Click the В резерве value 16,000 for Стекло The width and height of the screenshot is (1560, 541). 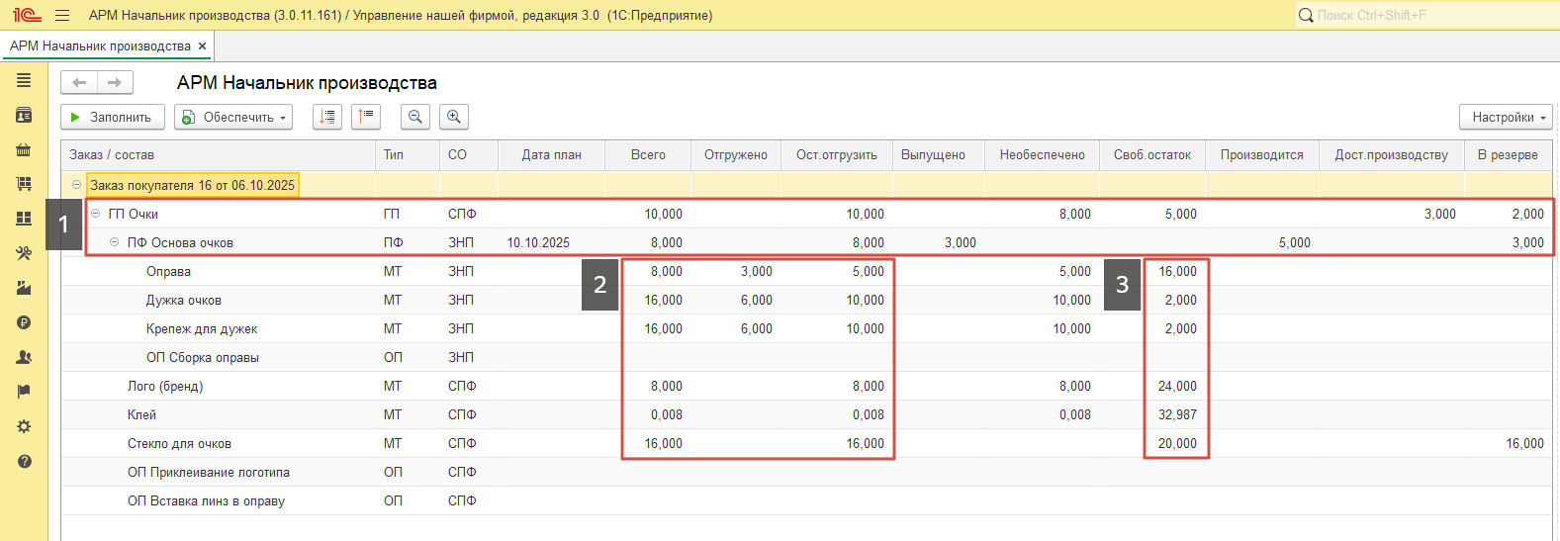(1524, 443)
